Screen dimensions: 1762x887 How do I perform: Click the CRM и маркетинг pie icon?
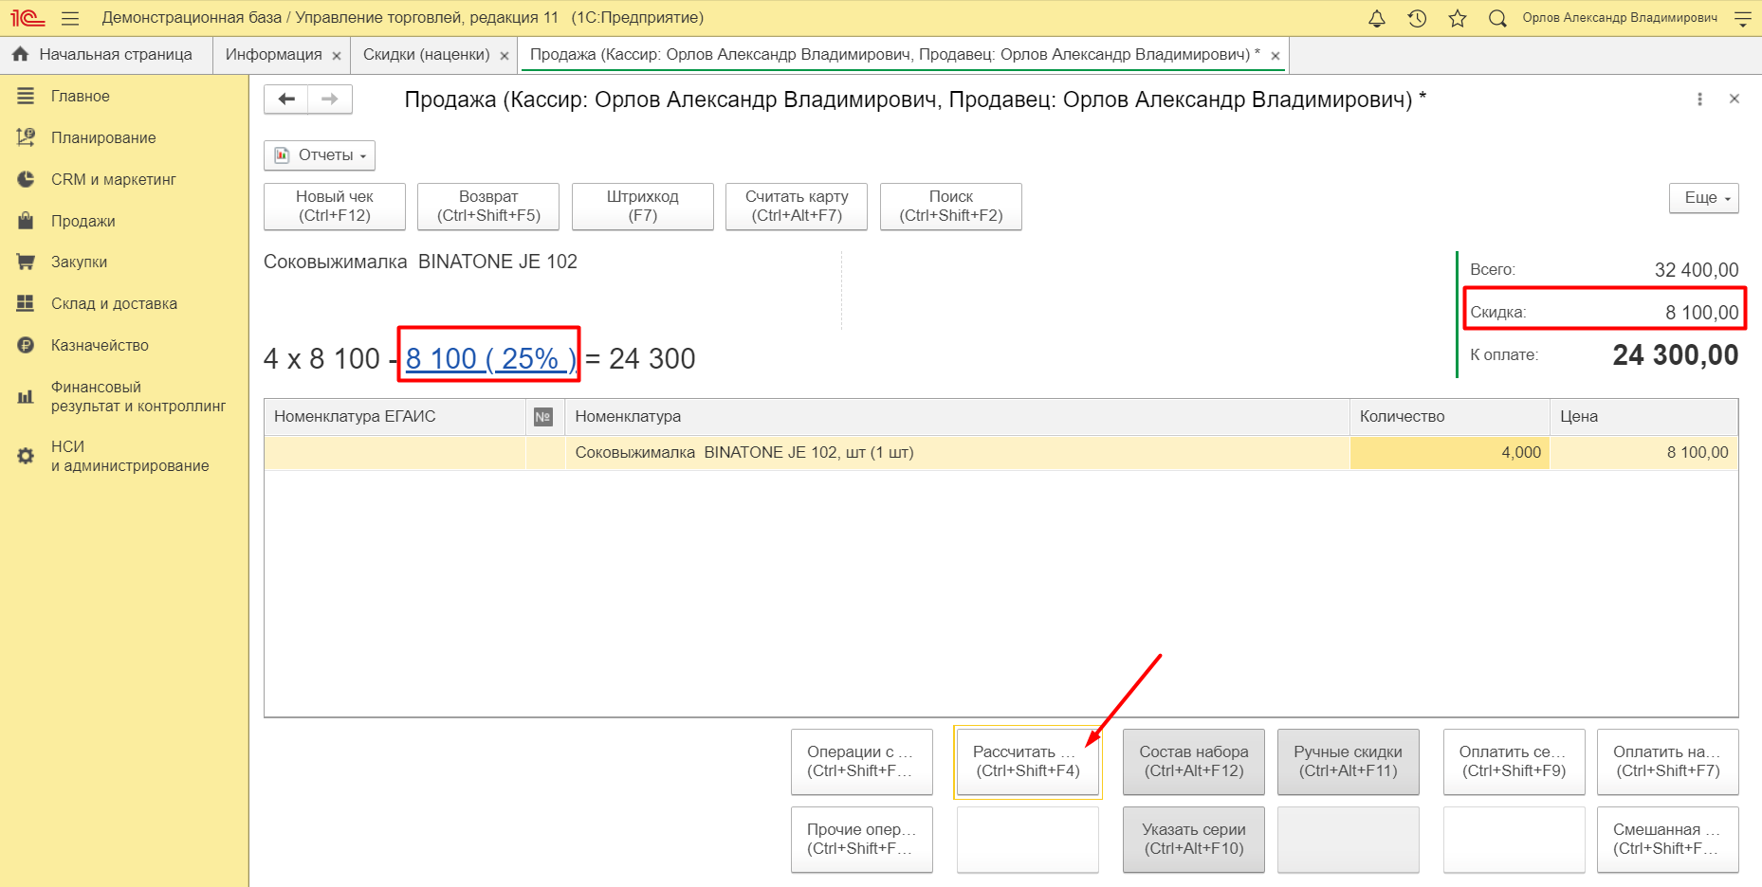[x=26, y=179]
